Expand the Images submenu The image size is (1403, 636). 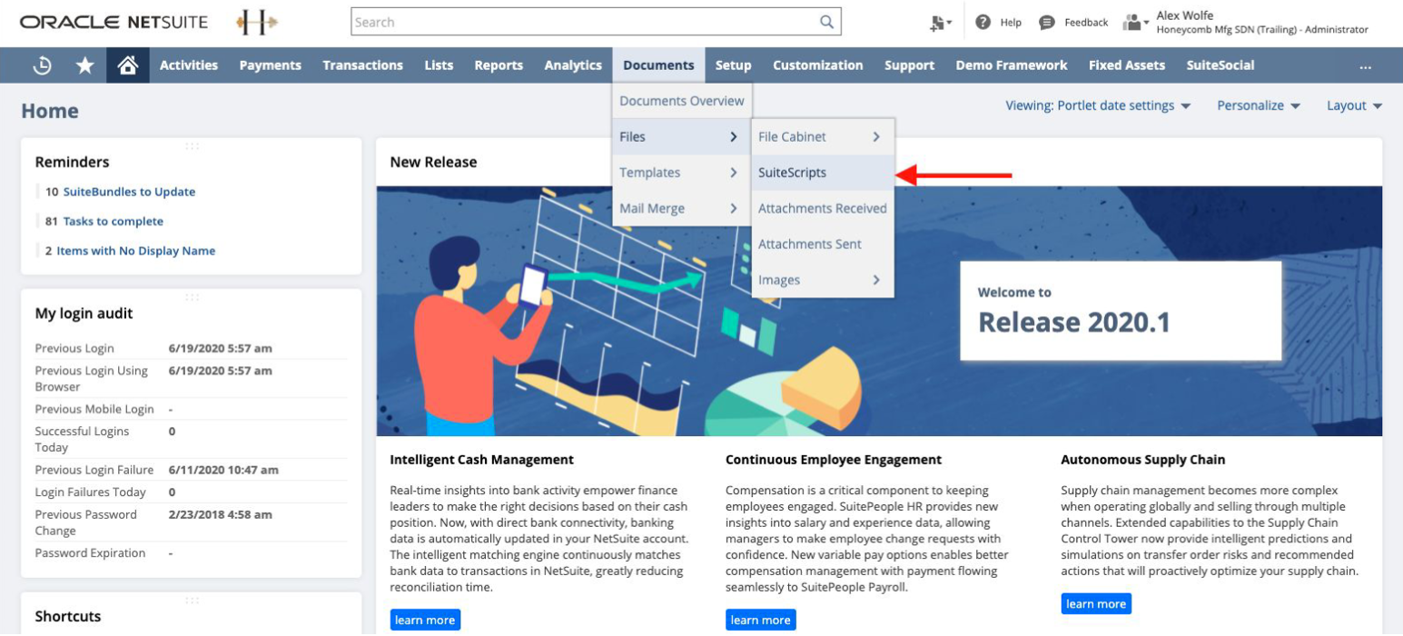(x=823, y=280)
